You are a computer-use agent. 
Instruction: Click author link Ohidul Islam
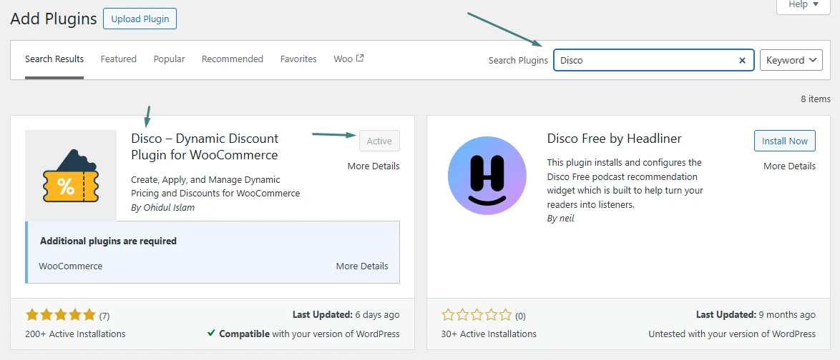[169, 207]
